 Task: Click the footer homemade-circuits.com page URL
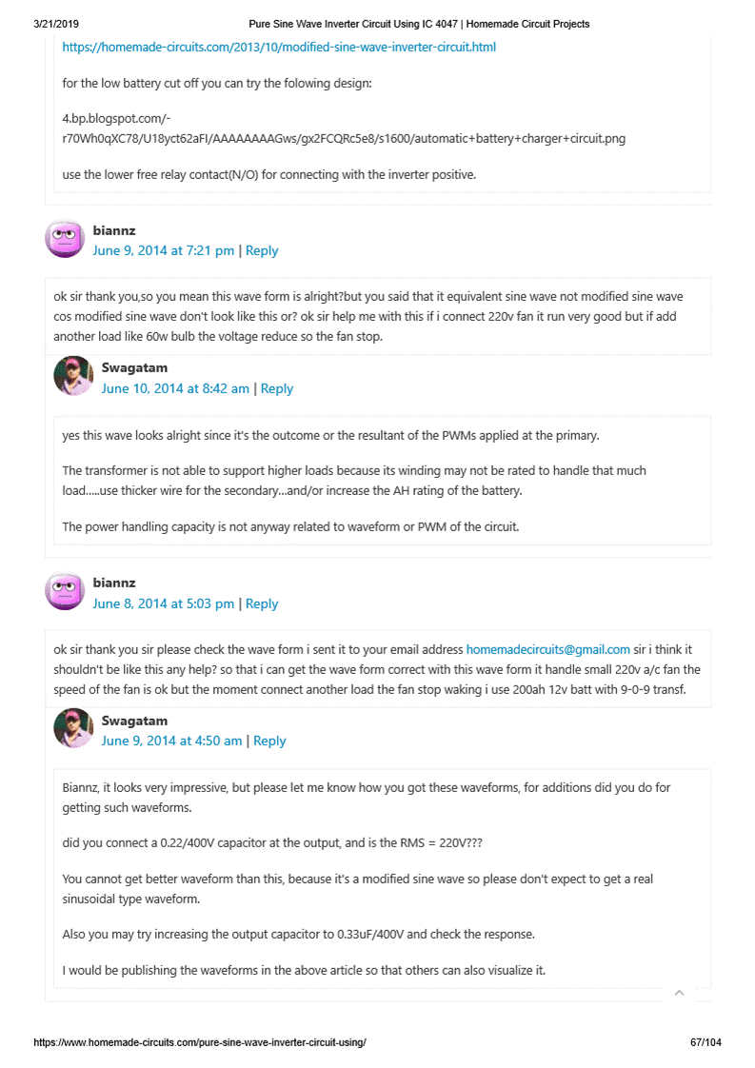click(200, 1042)
